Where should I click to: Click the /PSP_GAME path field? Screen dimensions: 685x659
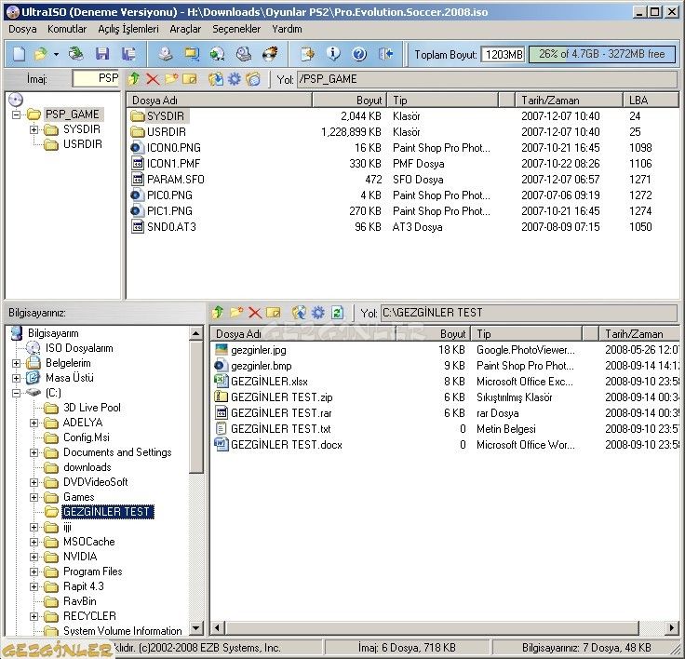click(x=487, y=79)
